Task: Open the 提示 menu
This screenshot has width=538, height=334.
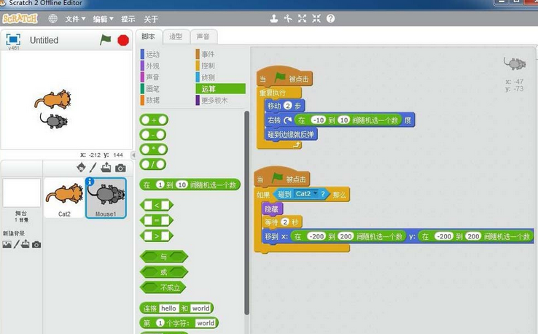Action: (x=128, y=19)
